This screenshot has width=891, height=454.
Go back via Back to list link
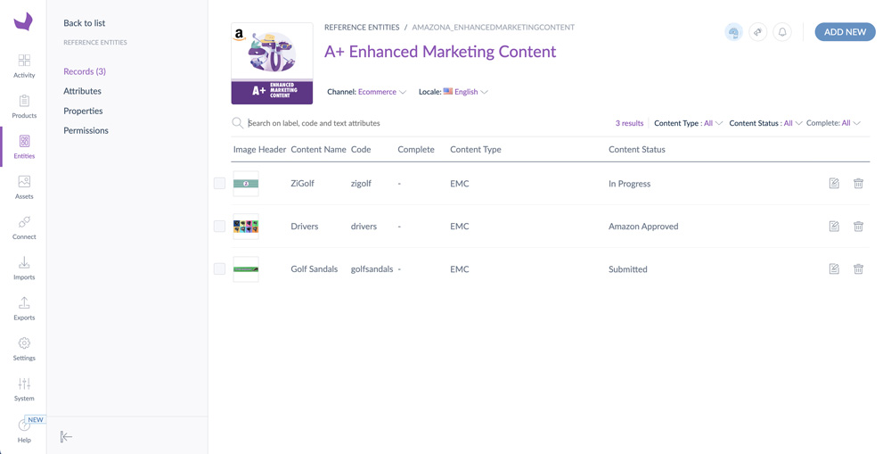point(84,23)
